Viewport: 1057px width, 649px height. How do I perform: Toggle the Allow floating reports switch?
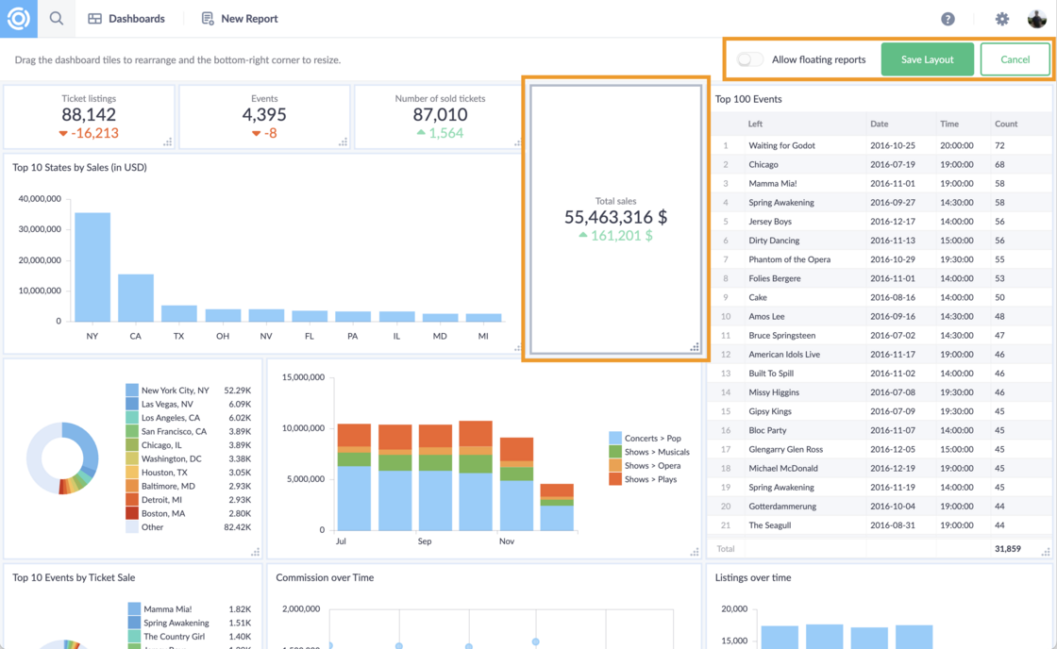click(750, 58)
